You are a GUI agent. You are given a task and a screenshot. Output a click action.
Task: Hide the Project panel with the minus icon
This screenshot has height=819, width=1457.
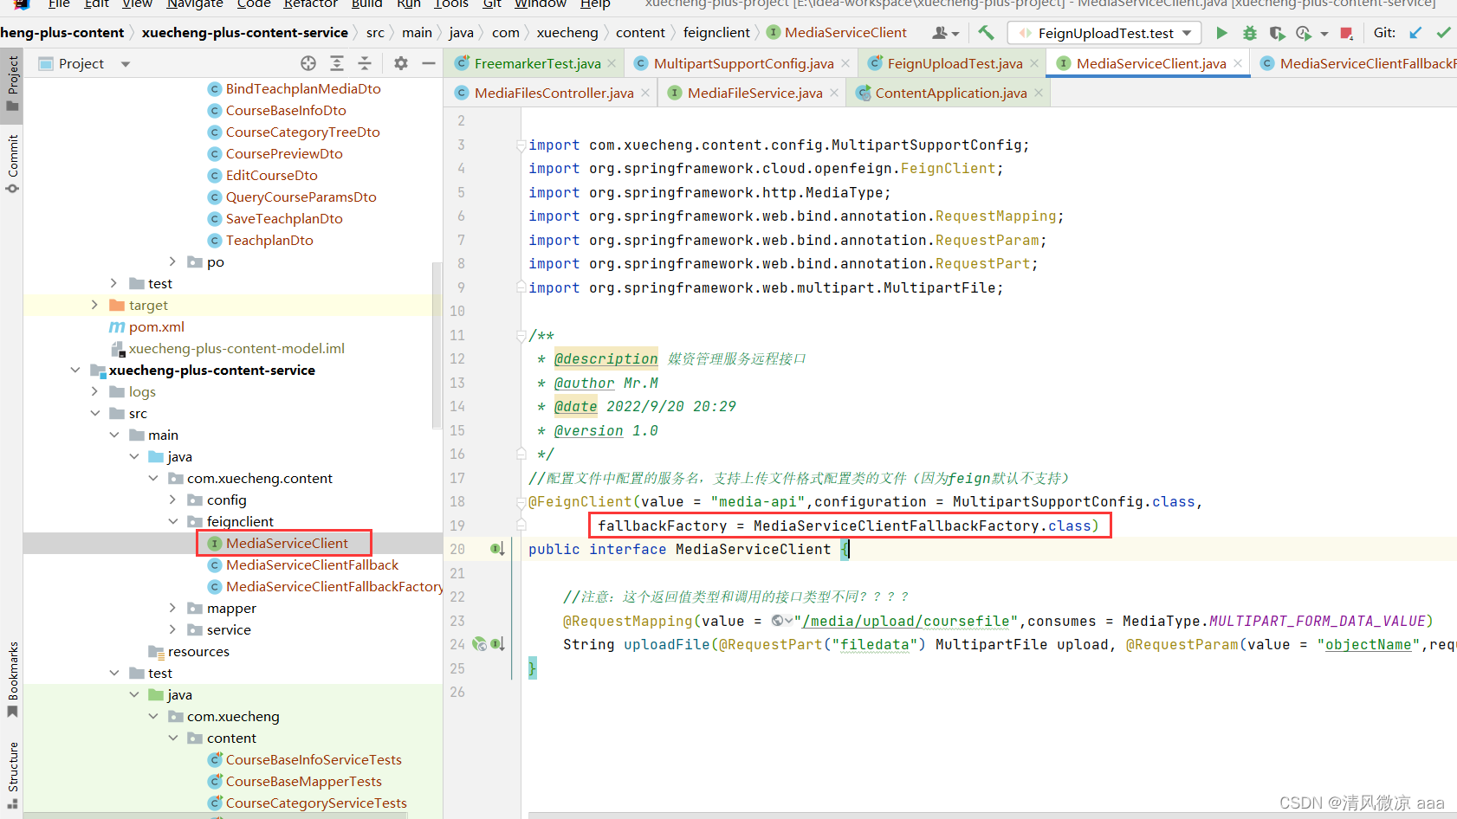tap(428, 63)
